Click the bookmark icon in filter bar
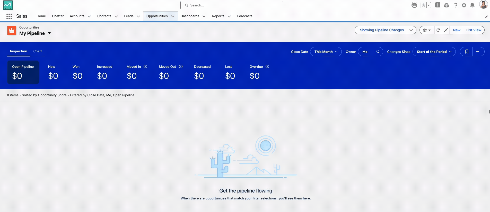Screen dimensions: 490x212 coord(466,52)
